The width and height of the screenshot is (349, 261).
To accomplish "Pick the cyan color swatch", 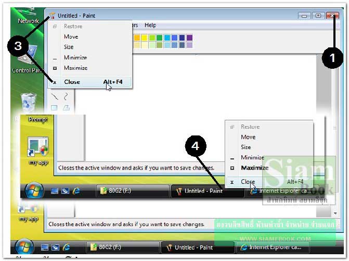I will (167, 38).
